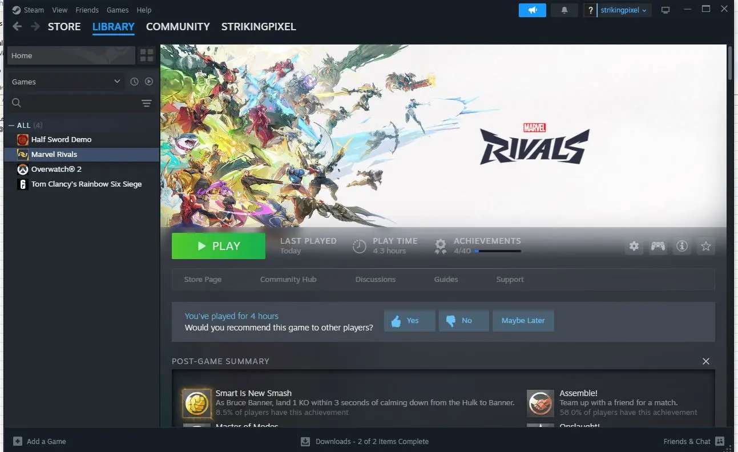Screen dimensions: 738x452
Task: Click the Marvel Rivals hero banner
Action: (x=443, y=136)
